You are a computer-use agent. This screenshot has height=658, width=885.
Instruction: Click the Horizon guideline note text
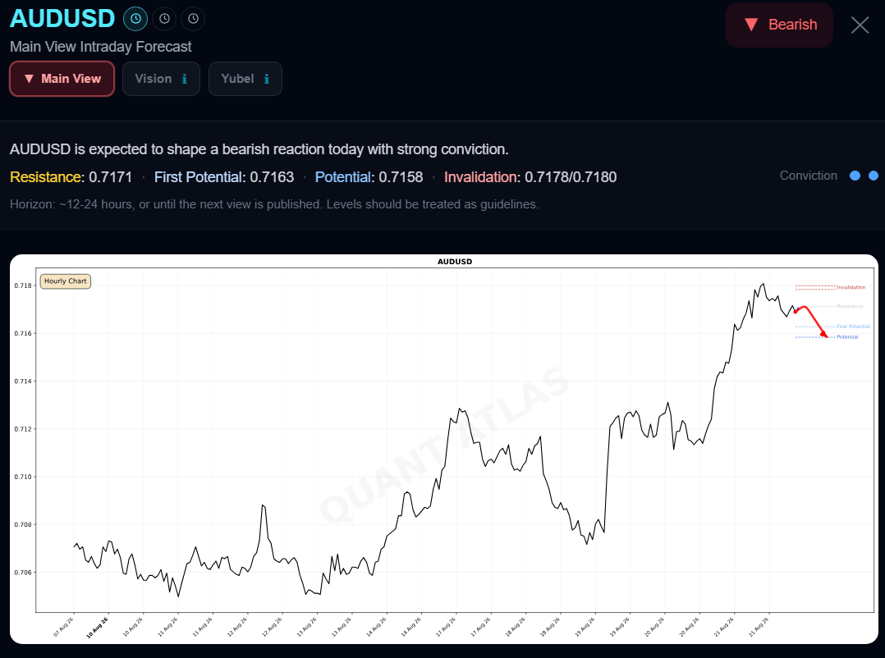(x=274, y=204)
